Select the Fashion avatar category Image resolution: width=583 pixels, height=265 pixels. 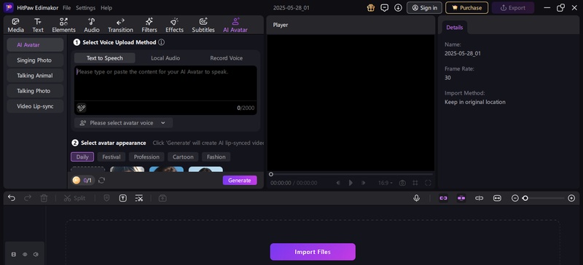coord(216,157)
